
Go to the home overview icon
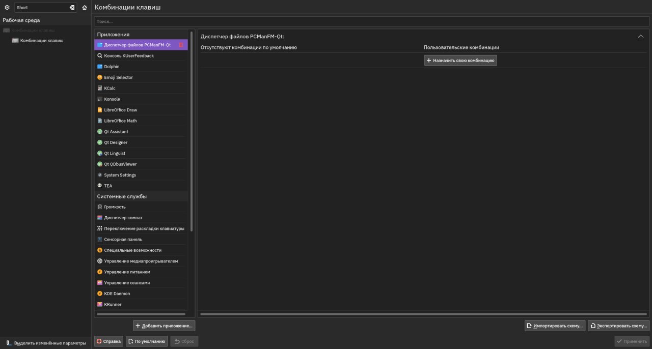click(x=85, y=8)
